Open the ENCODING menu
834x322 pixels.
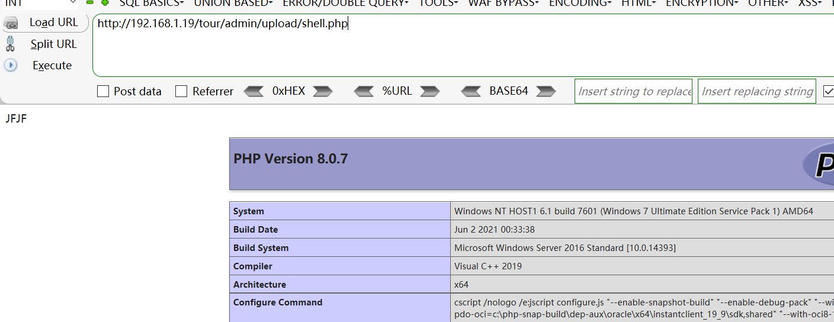(580, 3)
